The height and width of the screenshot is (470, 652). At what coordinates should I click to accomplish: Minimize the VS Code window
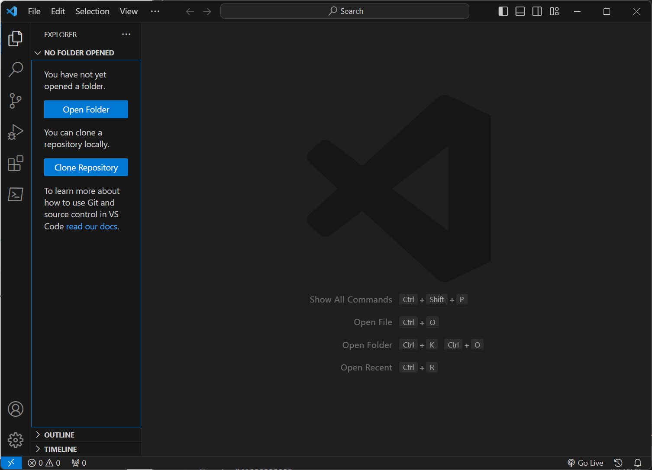(577, 11)
